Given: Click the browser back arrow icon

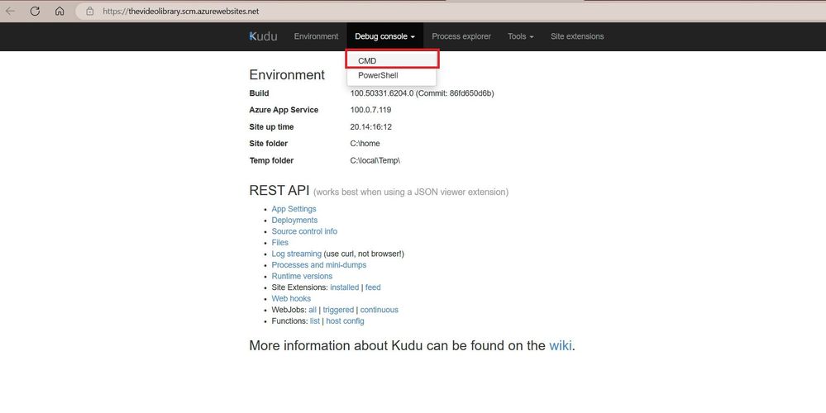Looking at the screenshot, I should (x=10, y=11).
